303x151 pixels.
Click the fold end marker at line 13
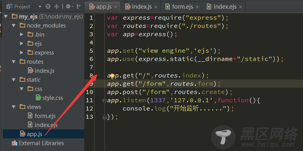104,117
